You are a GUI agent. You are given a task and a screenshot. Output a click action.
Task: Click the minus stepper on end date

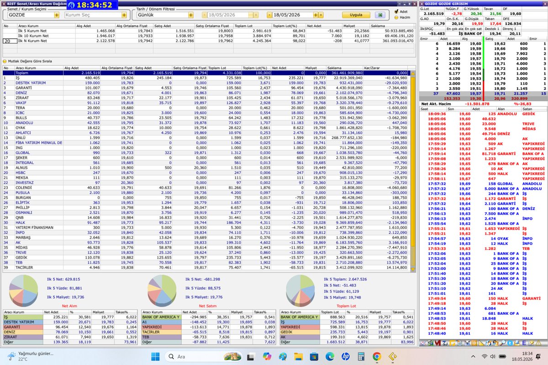(x=269, y=15)
